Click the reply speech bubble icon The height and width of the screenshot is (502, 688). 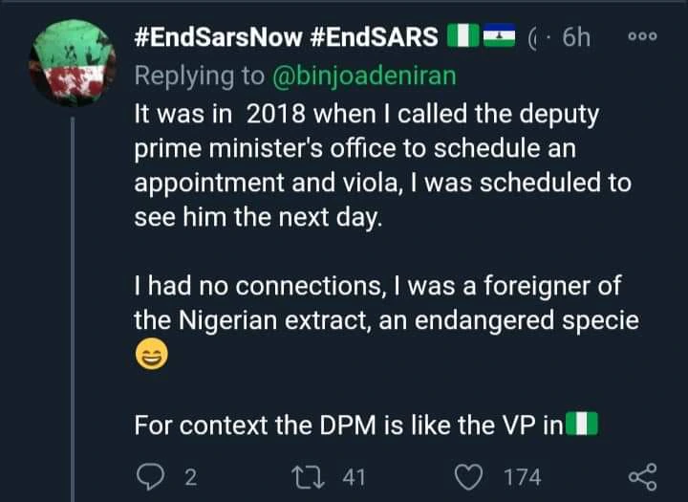[x=149, y=476]
